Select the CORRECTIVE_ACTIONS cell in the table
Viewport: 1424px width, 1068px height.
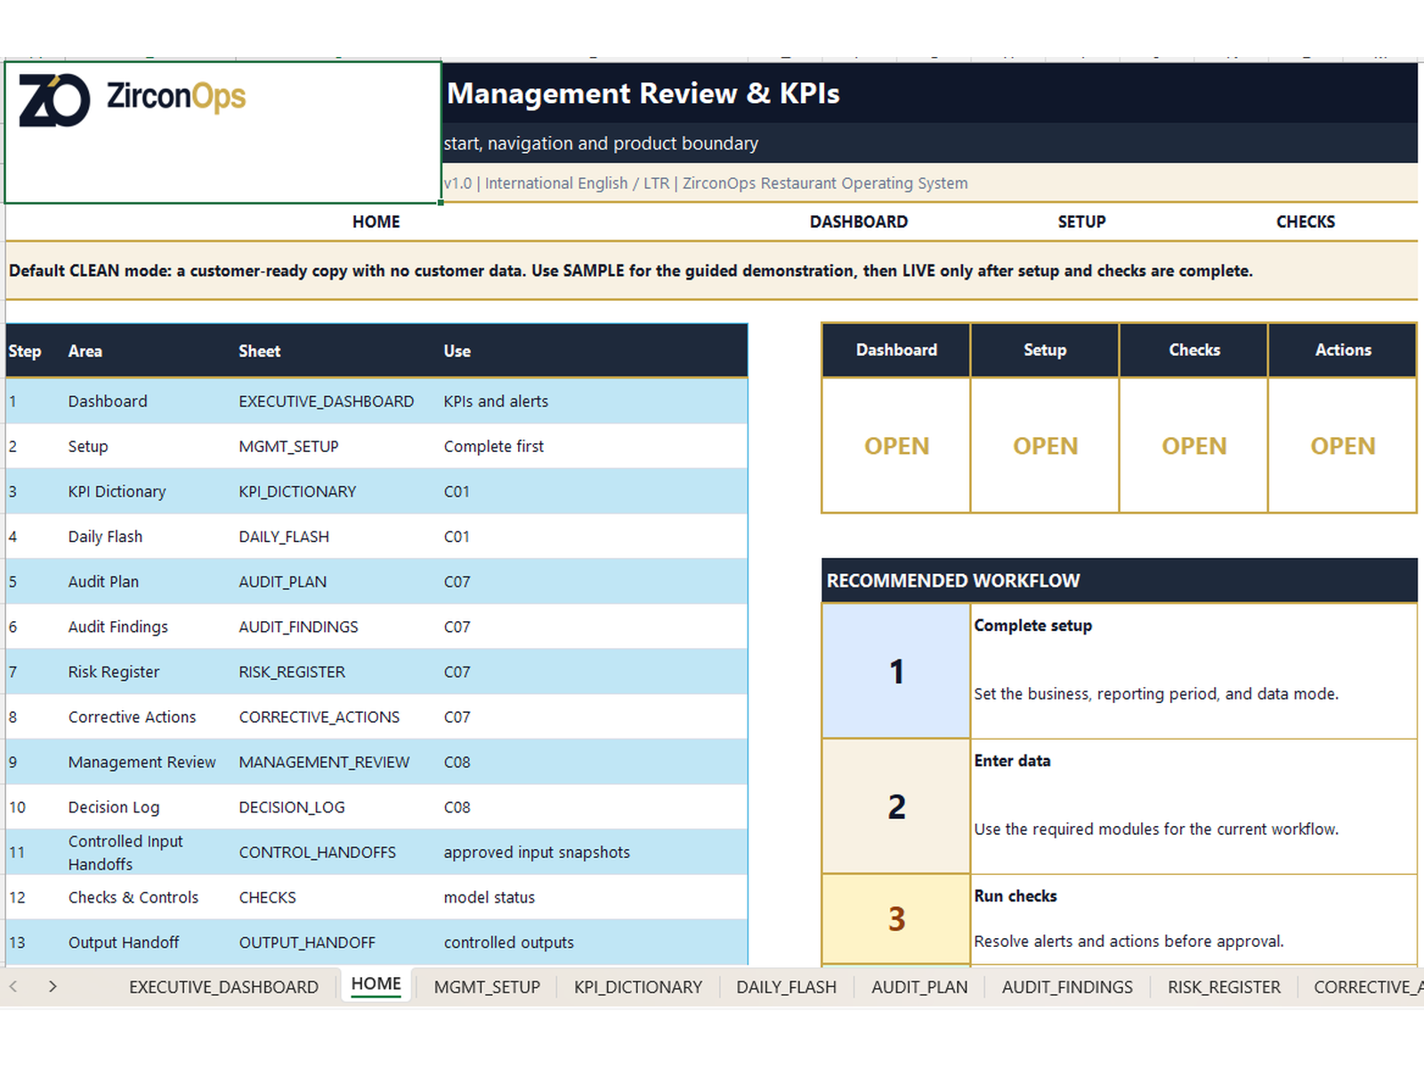pos(338,716)
